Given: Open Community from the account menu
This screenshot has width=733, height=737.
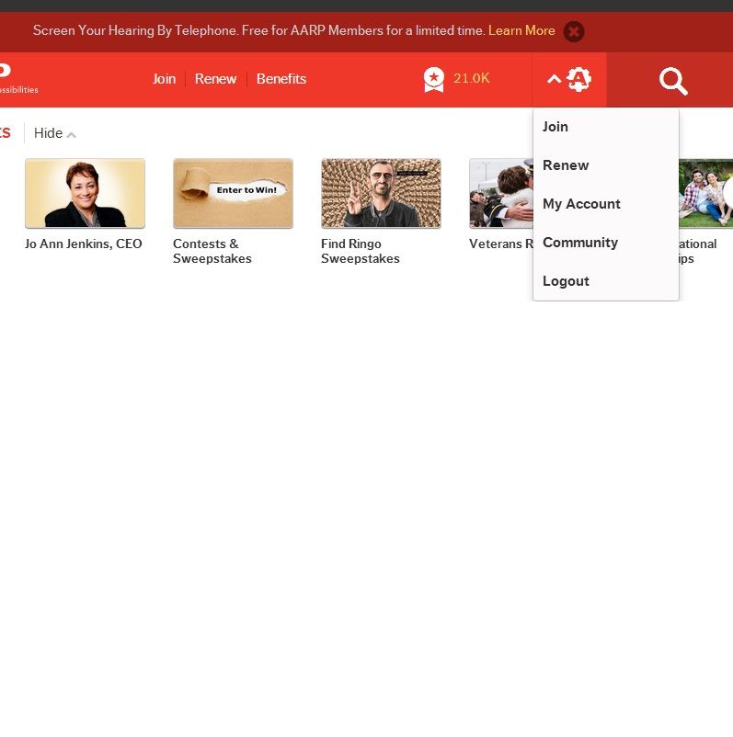Looking at the screenshot, I should coord(580,243).
